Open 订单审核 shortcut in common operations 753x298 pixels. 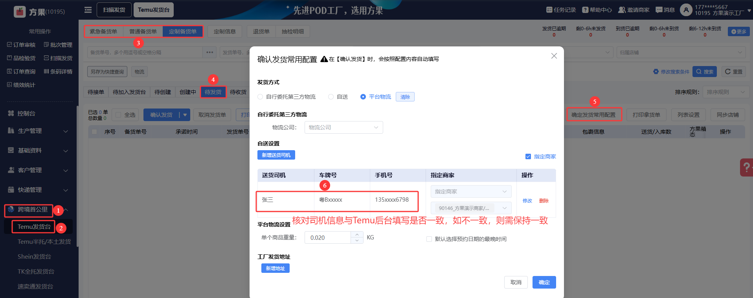(21, 45)
